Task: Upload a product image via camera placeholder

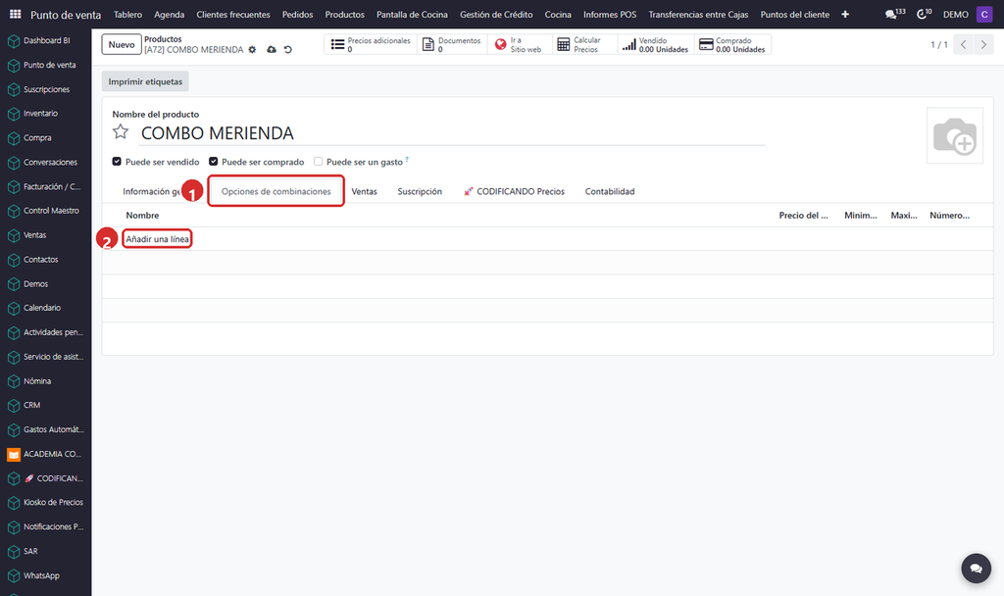Action: point(955,135)
